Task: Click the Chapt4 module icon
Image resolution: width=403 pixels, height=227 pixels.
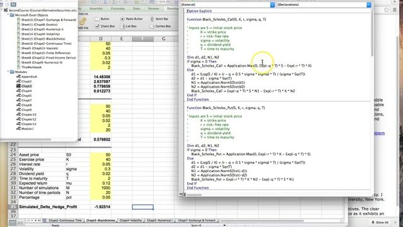Action: click(18, 91)
